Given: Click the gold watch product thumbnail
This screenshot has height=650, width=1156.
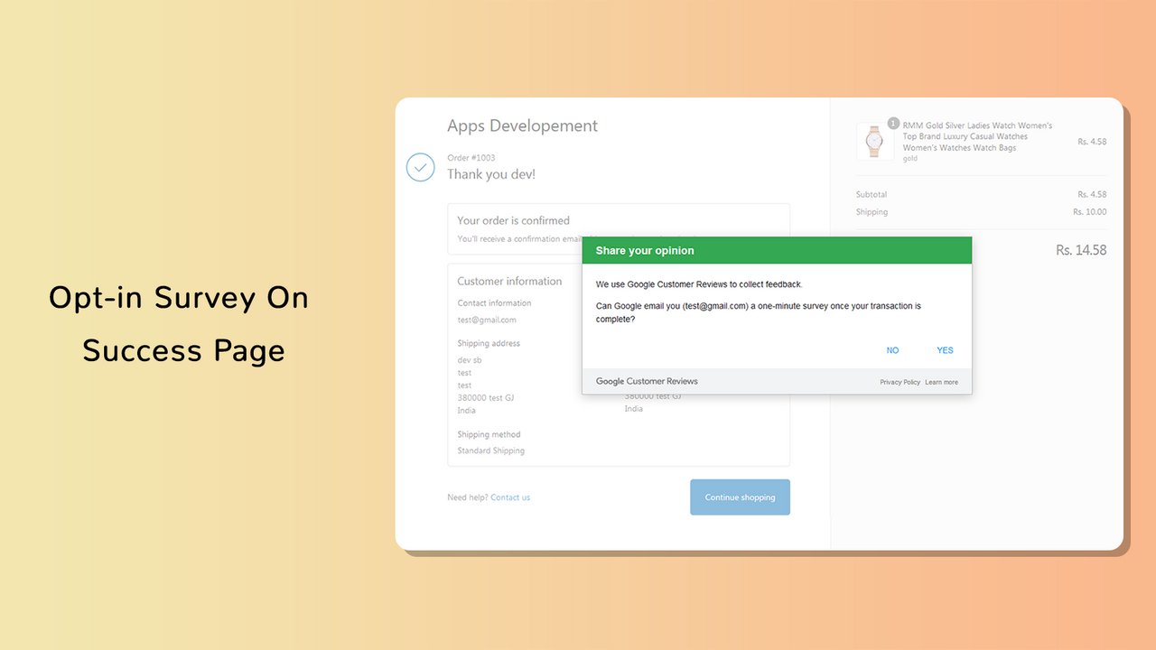Looking at the screenshot, I should coord(874,142).
